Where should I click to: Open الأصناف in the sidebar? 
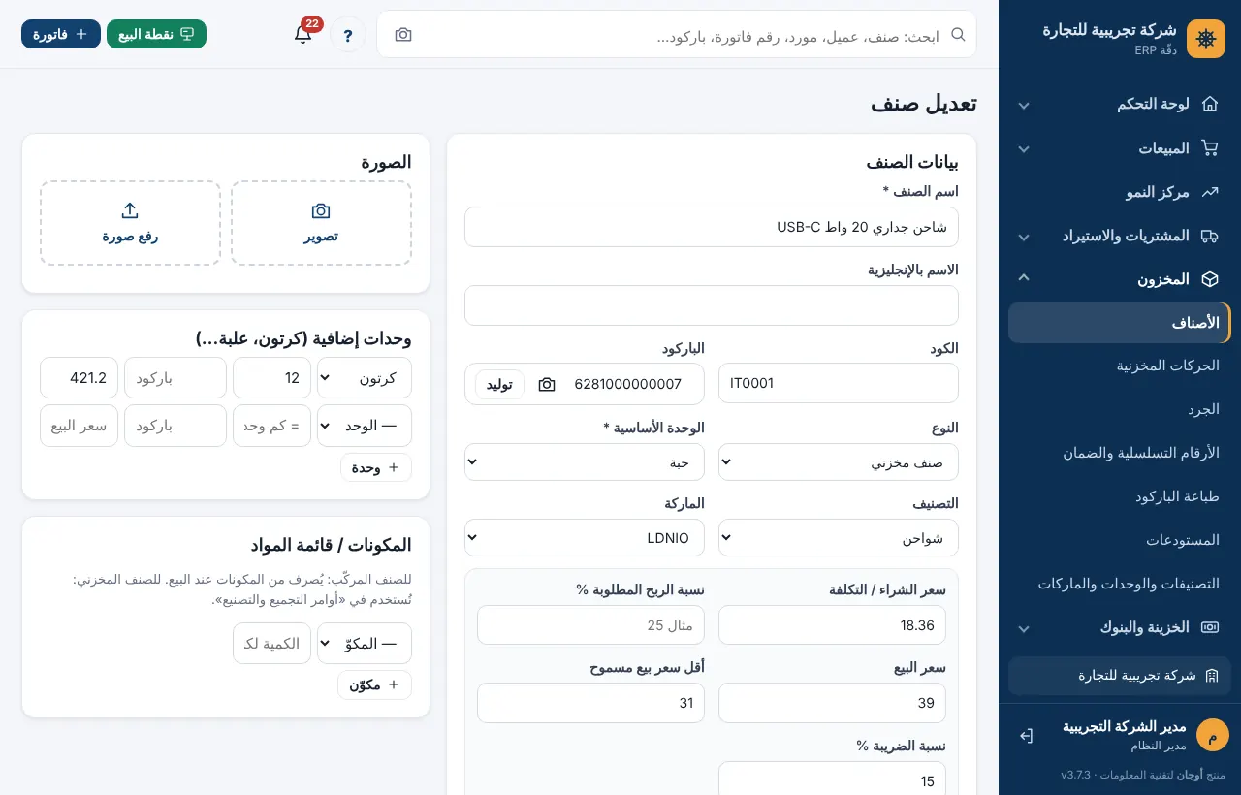click(1120, 323)
